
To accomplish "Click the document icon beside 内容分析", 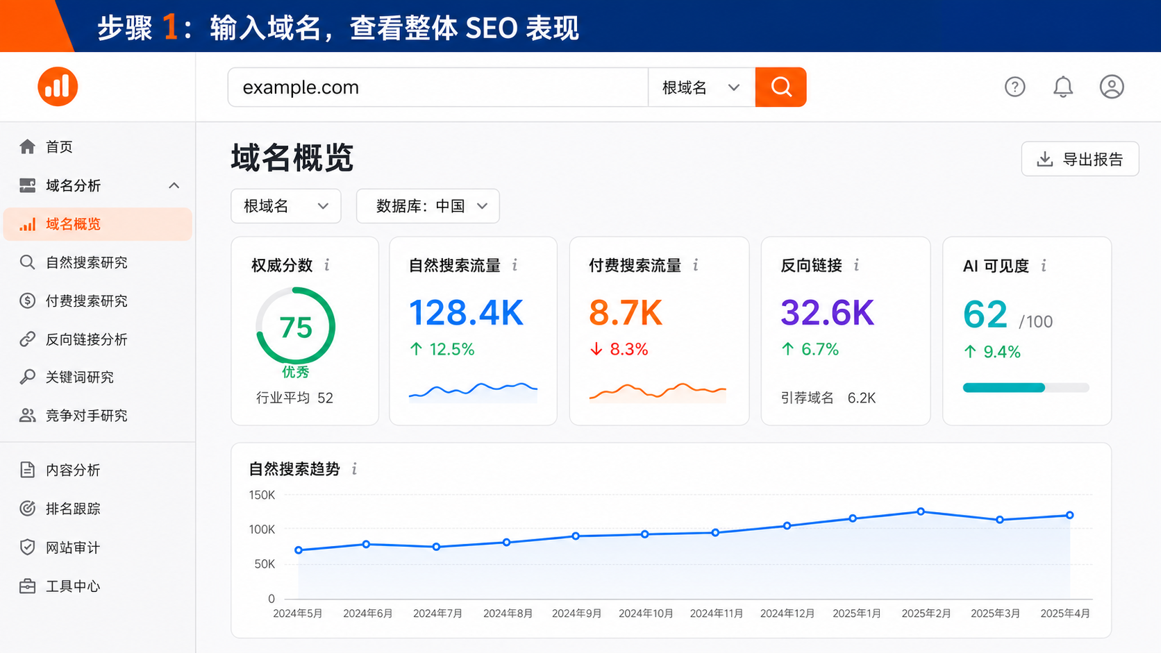I will [x=27, y=470].
